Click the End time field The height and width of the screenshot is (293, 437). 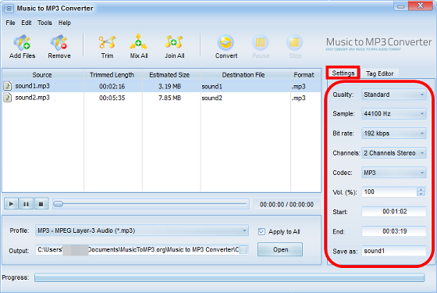pos(394,231)
